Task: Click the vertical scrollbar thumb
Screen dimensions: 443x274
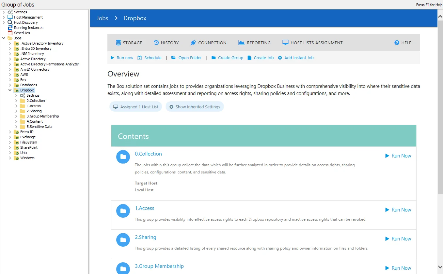Action: 440,107
